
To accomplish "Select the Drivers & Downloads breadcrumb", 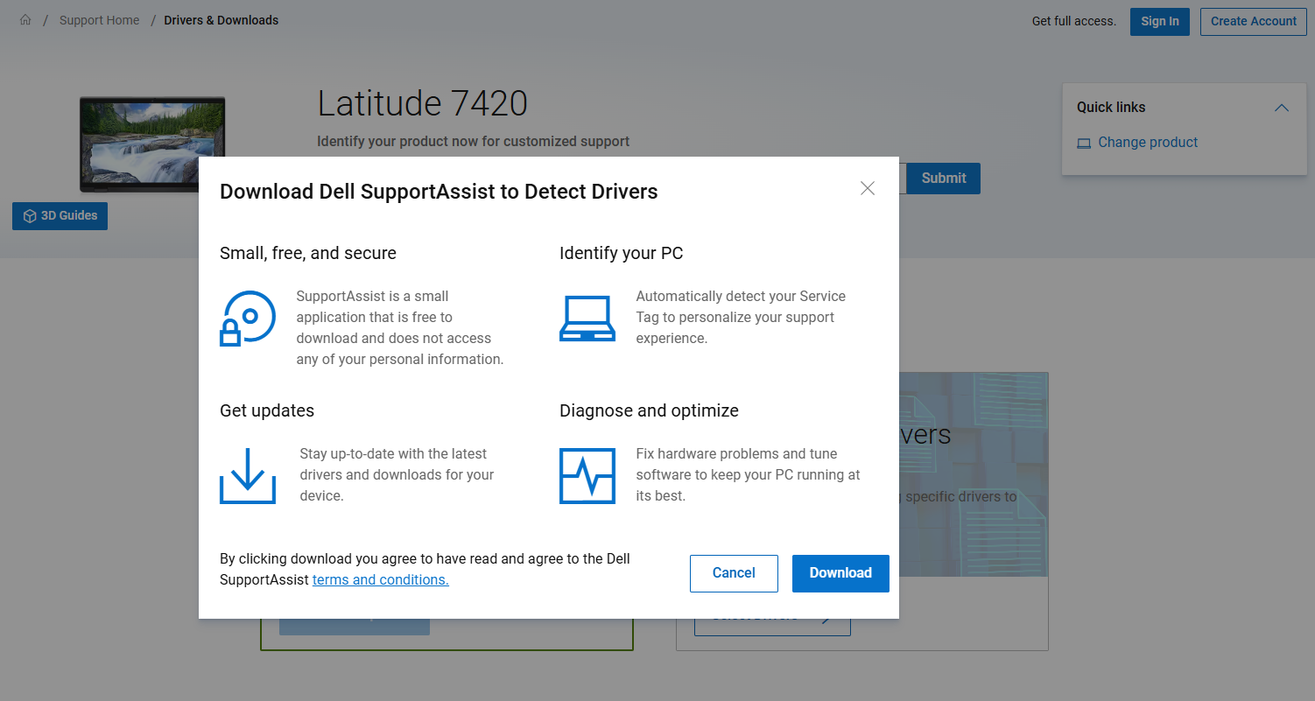I will [x=222, y=20].
